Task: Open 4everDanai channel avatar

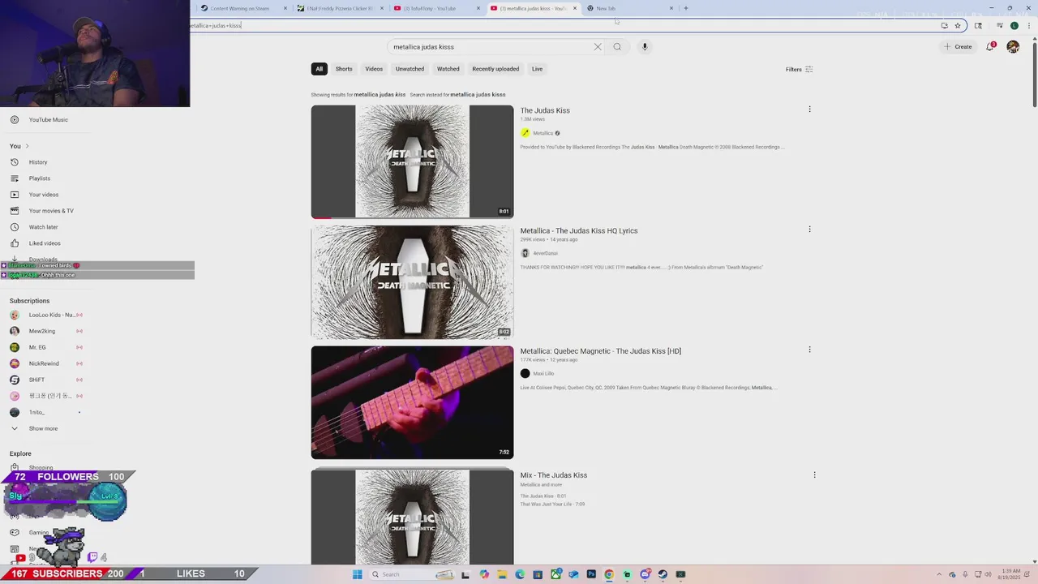Action: tap(525, 253)
